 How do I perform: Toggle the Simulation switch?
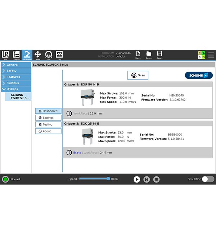(x=208, y=179)
